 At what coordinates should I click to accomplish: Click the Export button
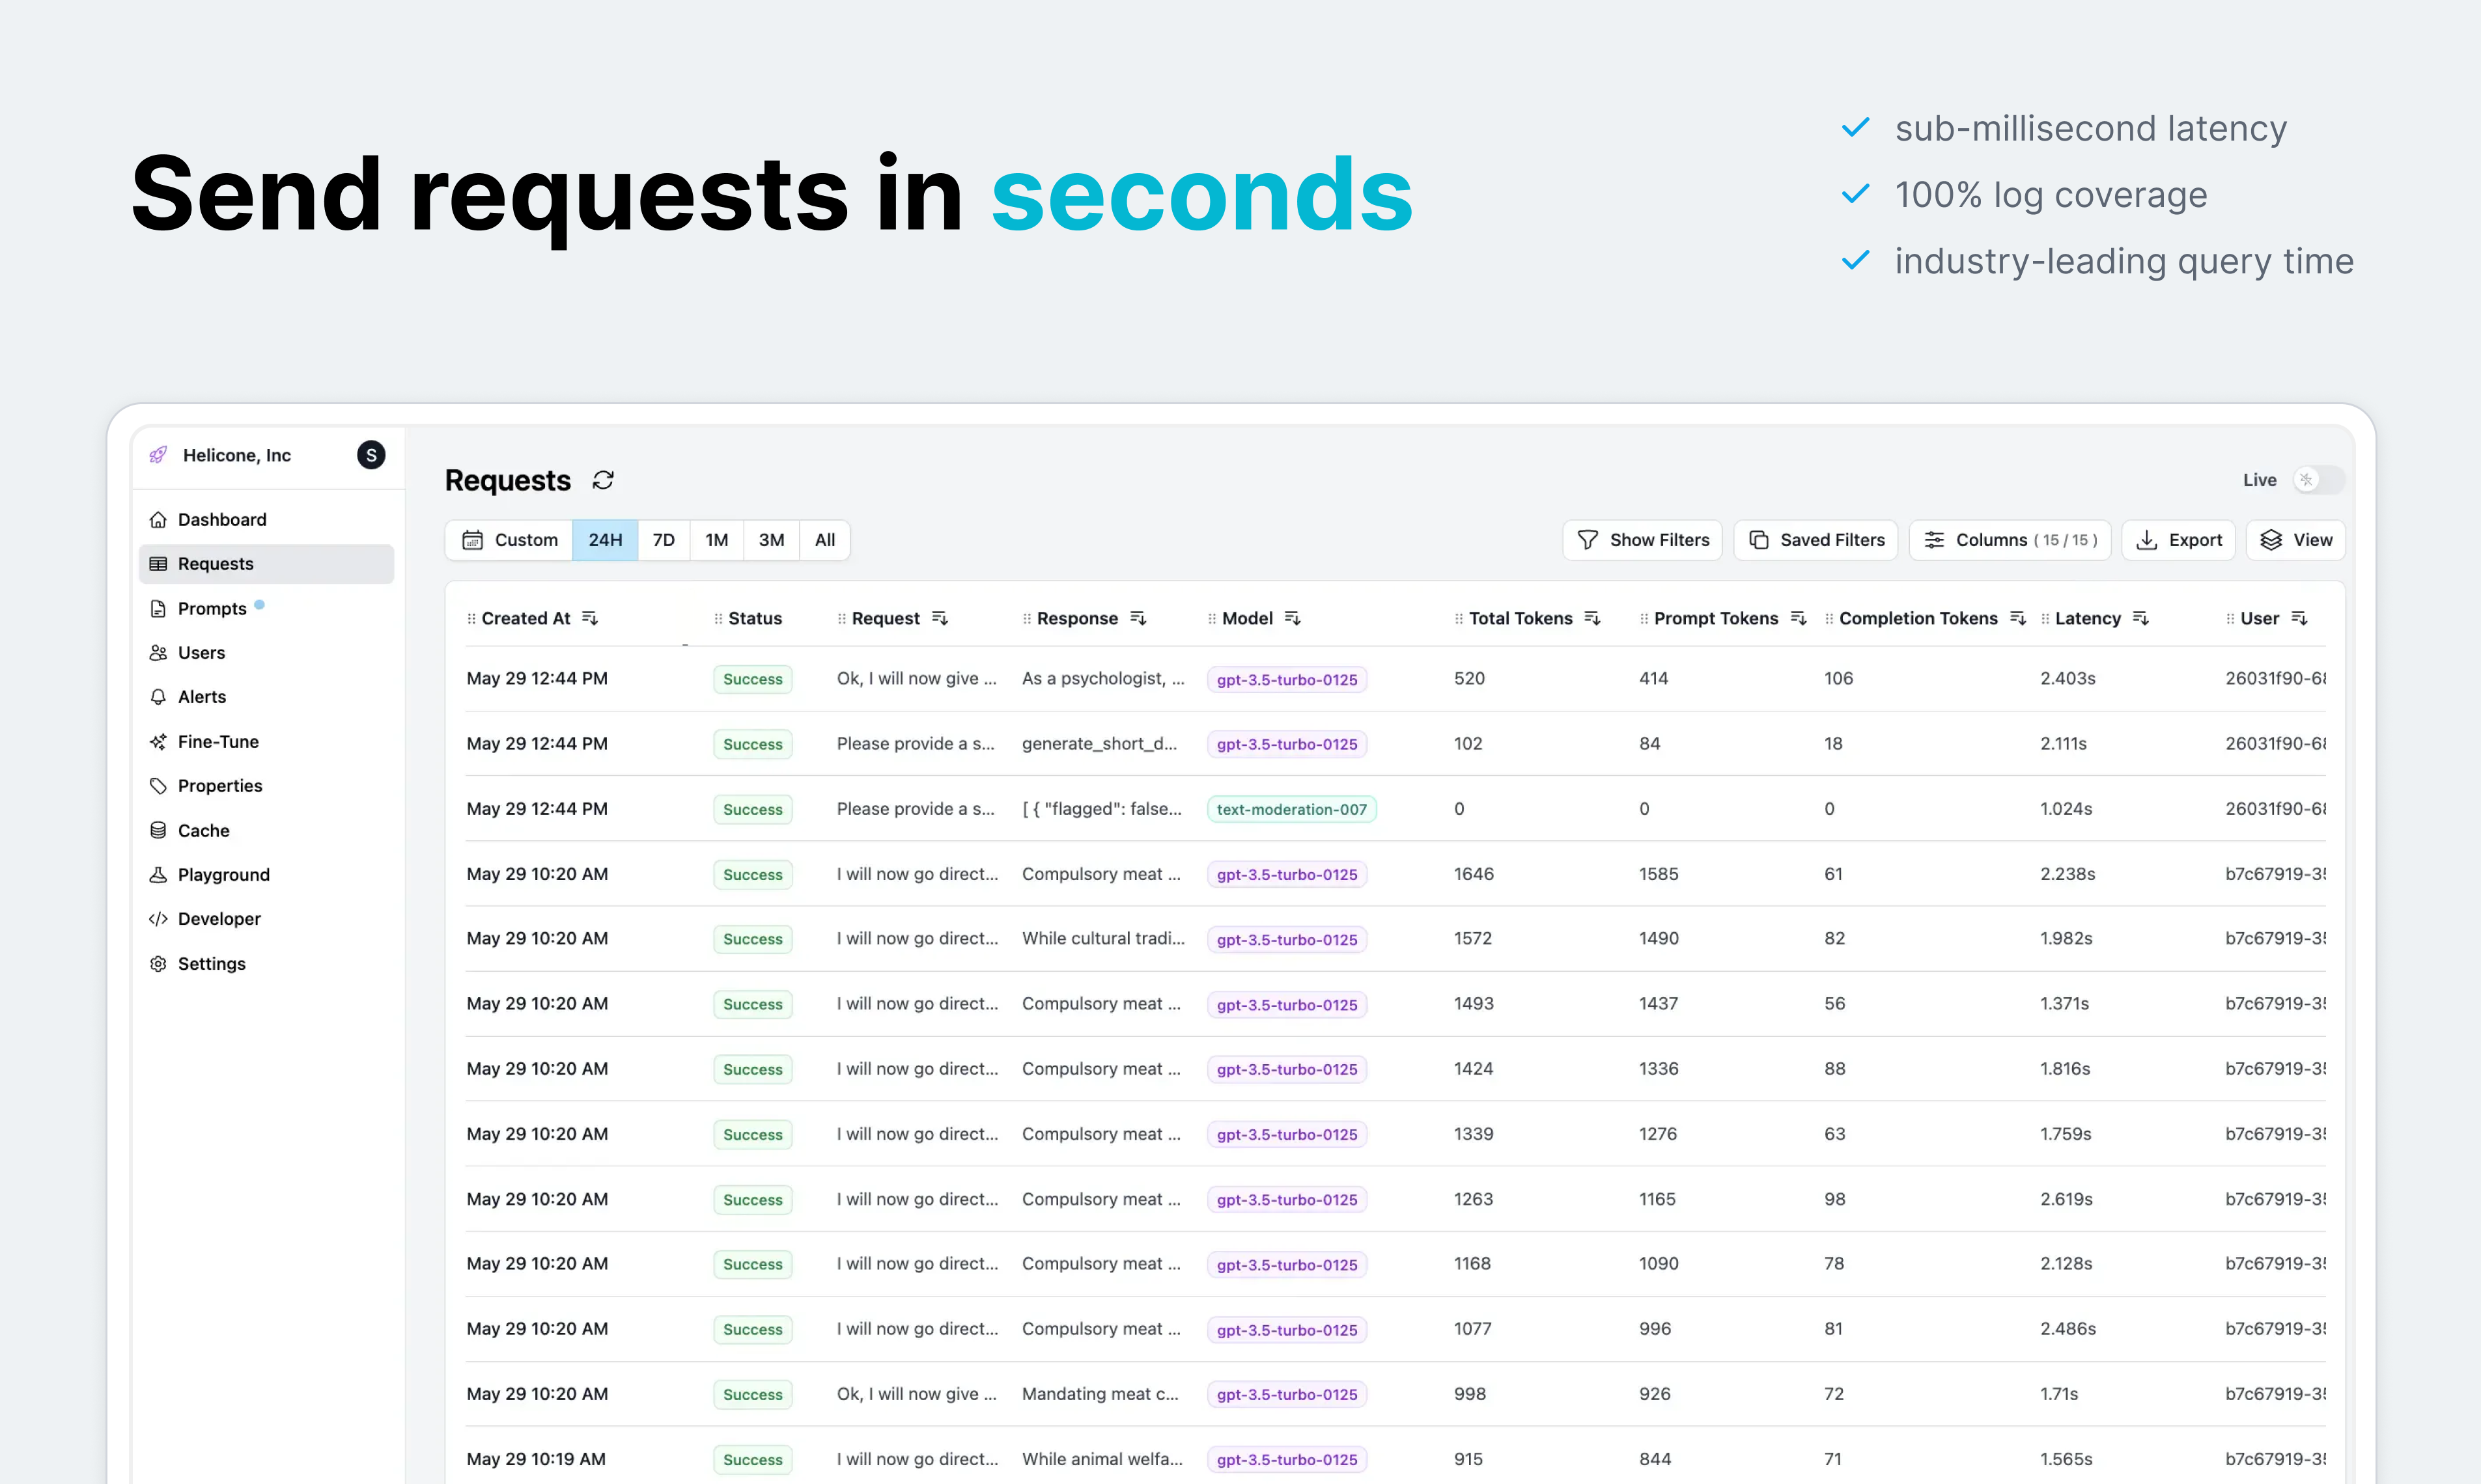coord(2178,540)
